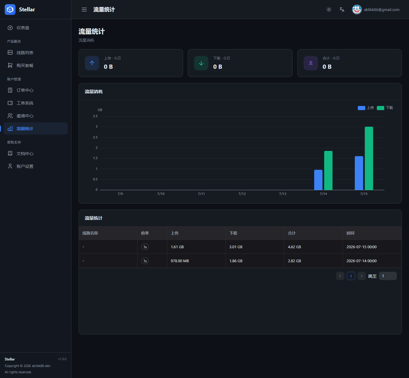Open the aklibk86@gmail.com account menu
409x378 pixels.
tap(376, 10)
